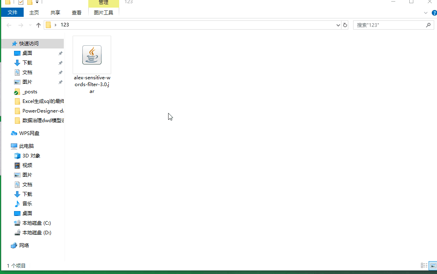Click the 1 个项目 status text

click(x=16, y=266)
